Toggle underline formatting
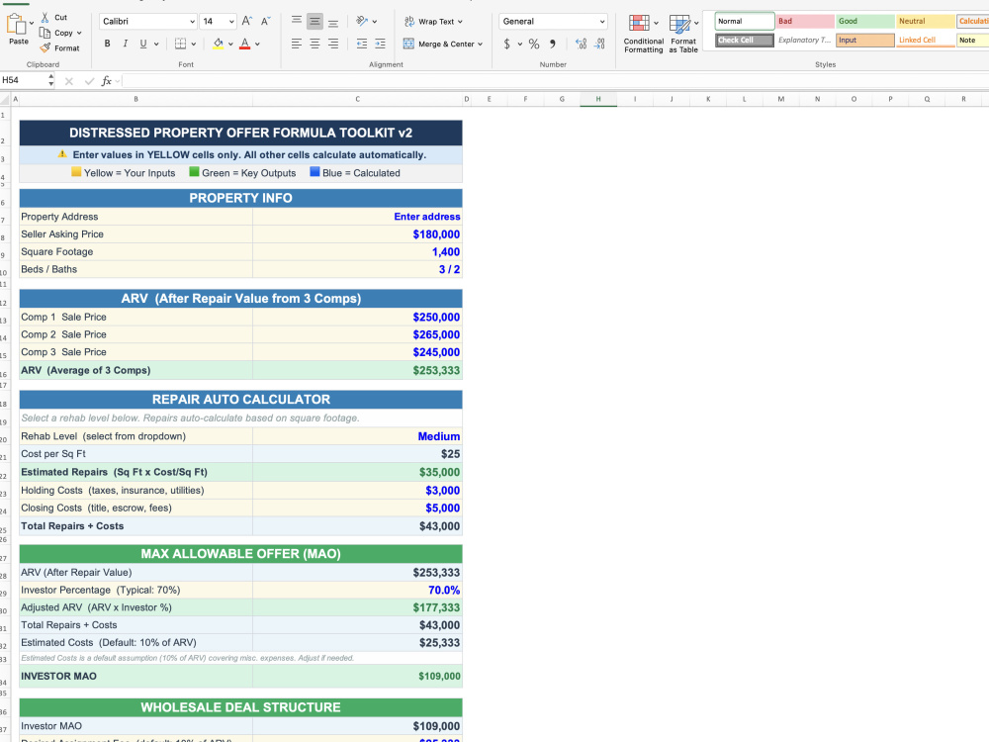The image size is (989, 742). click(x=143, y=45)
